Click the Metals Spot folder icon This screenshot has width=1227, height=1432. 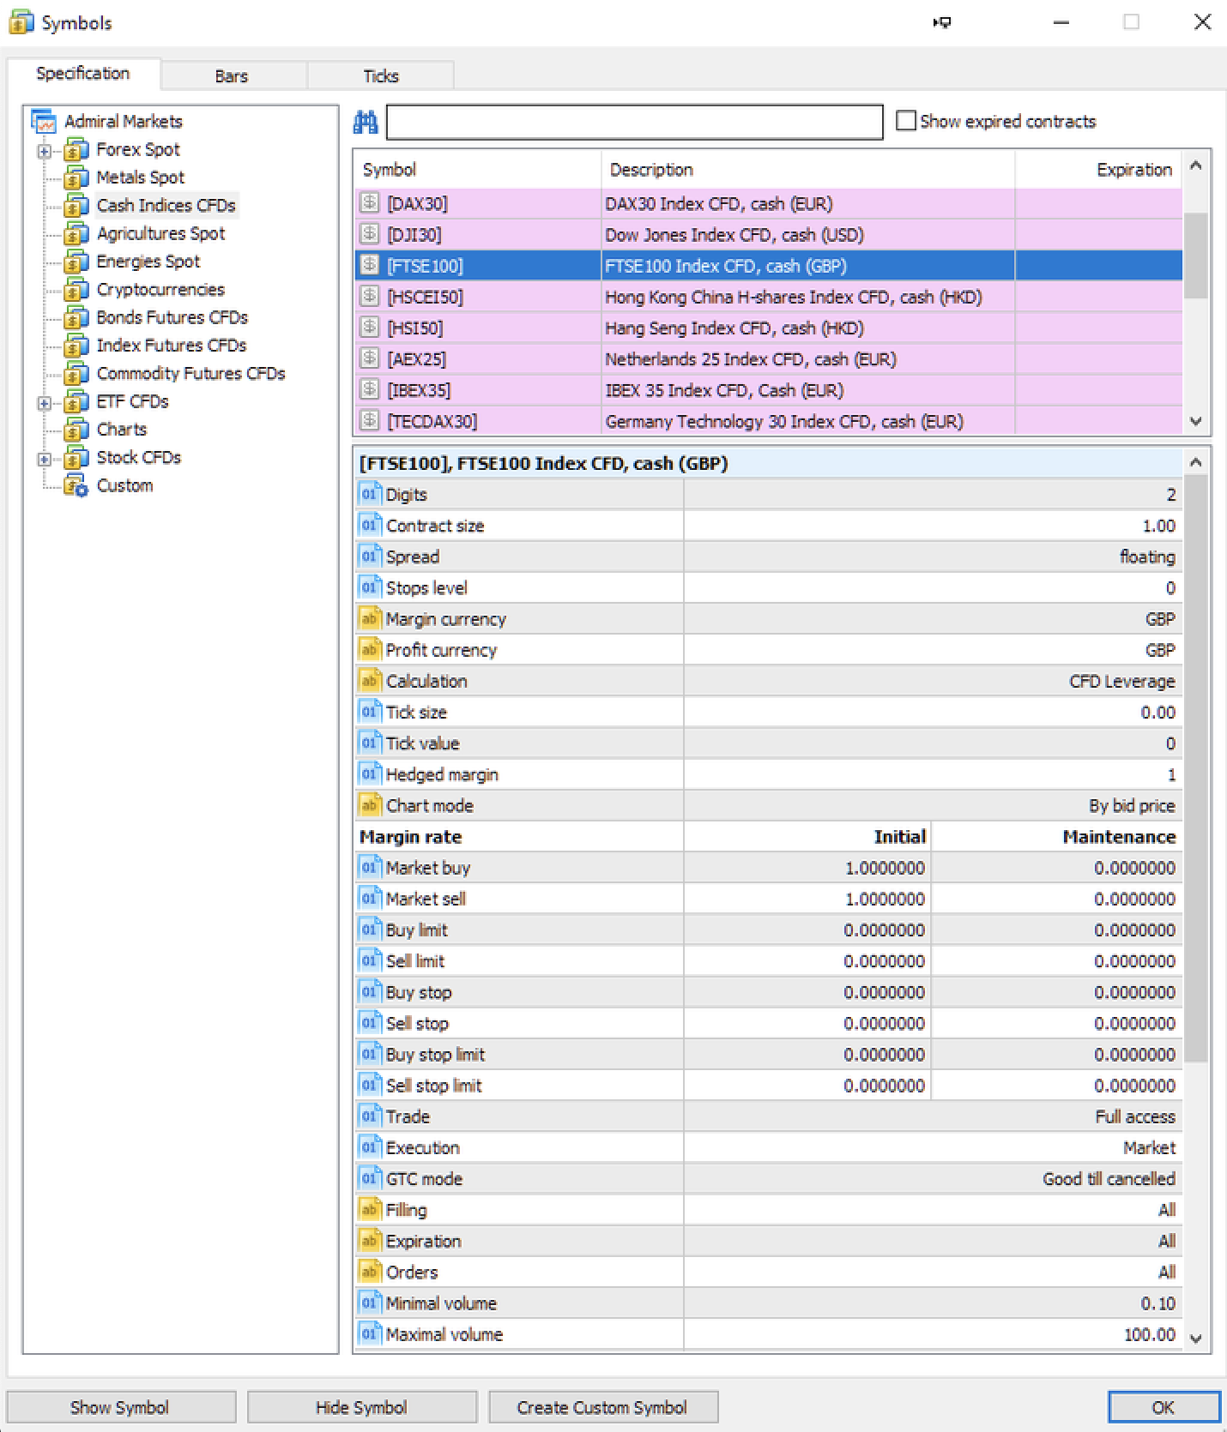(x=76, y=178)
